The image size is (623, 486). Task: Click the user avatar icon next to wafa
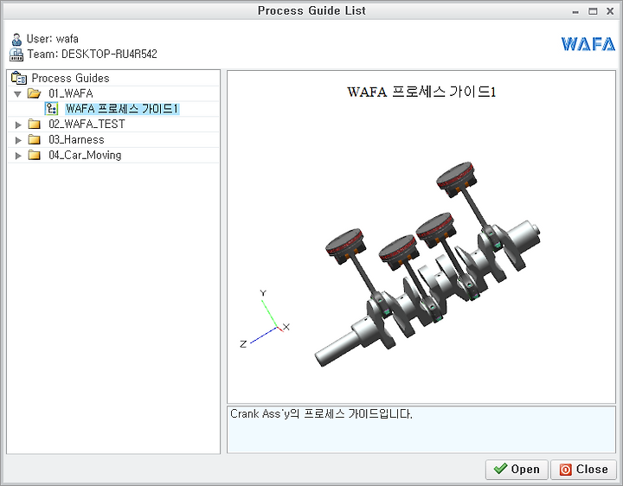16,39
